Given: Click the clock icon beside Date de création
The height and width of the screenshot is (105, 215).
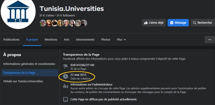Looking at the screenshot, I should 66,76.
